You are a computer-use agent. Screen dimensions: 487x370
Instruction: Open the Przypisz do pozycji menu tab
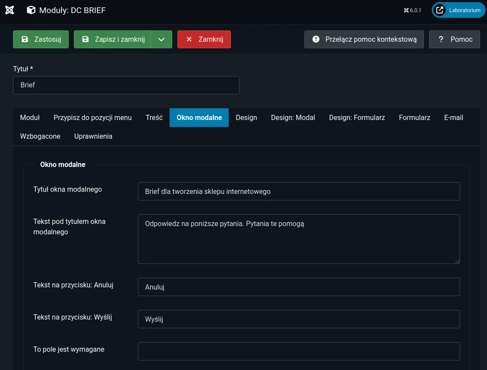coord(93,117)
